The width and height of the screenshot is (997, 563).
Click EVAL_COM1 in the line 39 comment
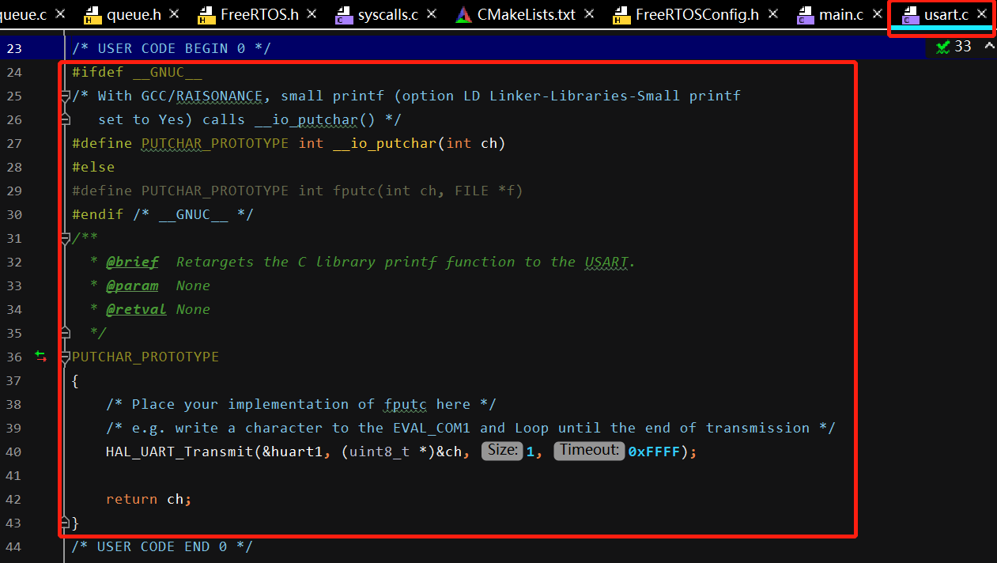432,428
